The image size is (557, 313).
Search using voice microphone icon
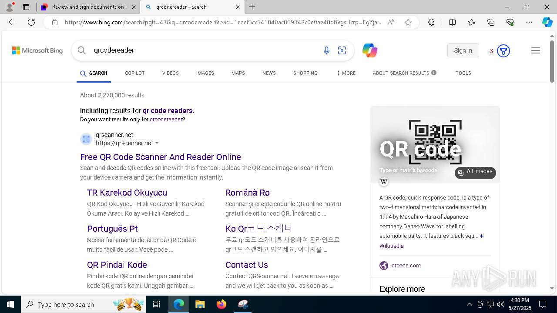tap(326, 50)
